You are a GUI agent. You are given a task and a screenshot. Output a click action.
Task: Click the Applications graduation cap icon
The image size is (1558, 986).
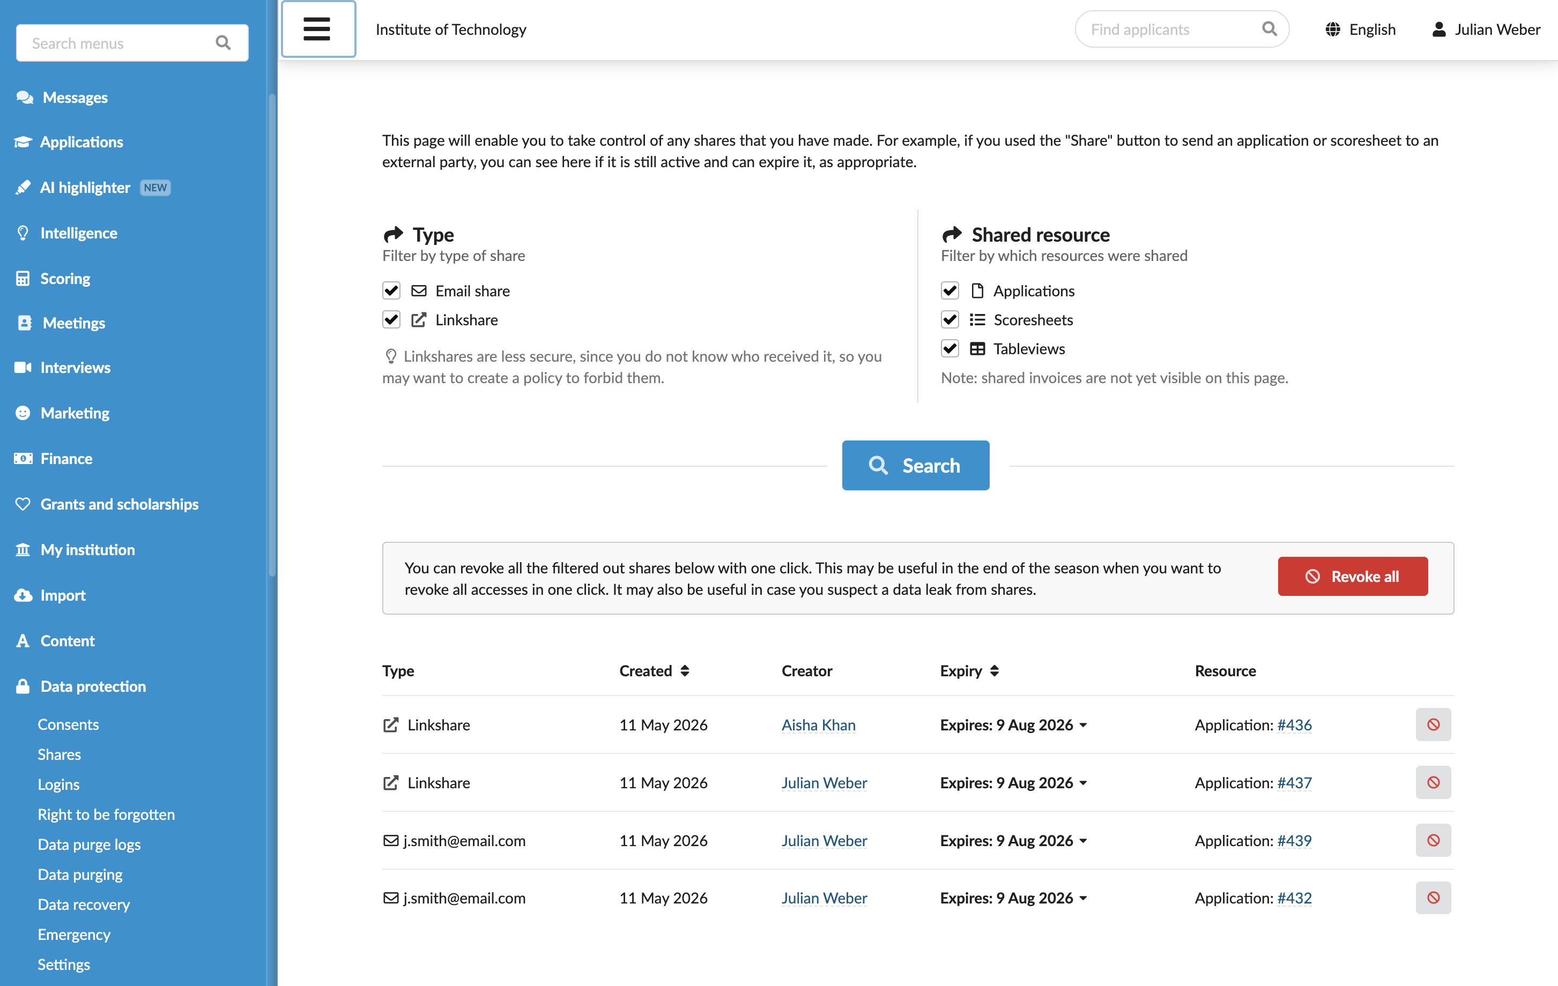click(23, 142)
